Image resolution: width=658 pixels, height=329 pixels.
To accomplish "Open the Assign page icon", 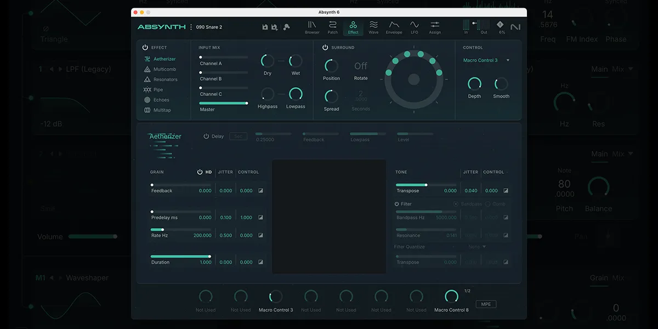I will pos(434,26).
